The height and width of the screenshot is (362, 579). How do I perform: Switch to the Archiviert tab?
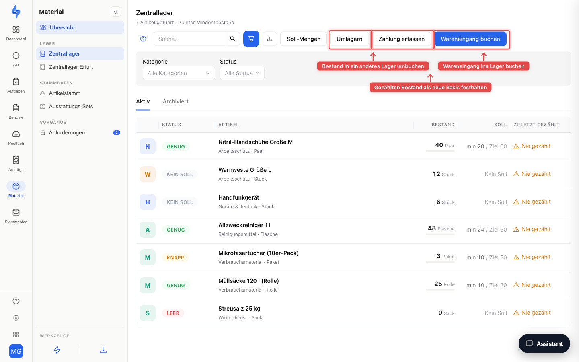click(x=176, y=101)
